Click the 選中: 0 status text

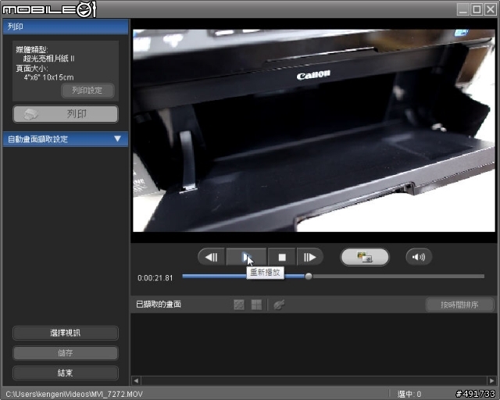click(x=409, y=394)
